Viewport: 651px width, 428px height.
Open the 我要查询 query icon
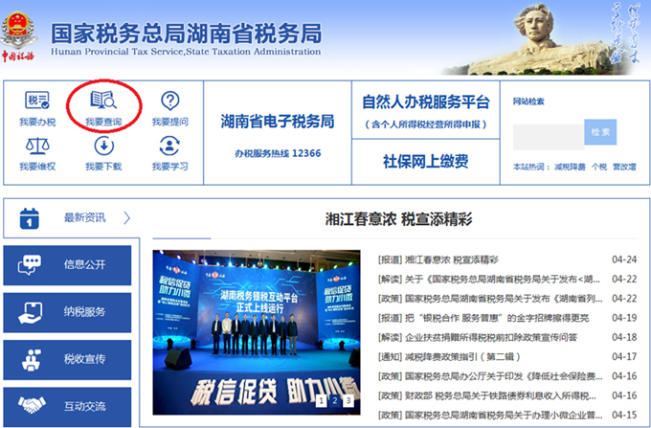pyautogui.click(x=103, y=101)
